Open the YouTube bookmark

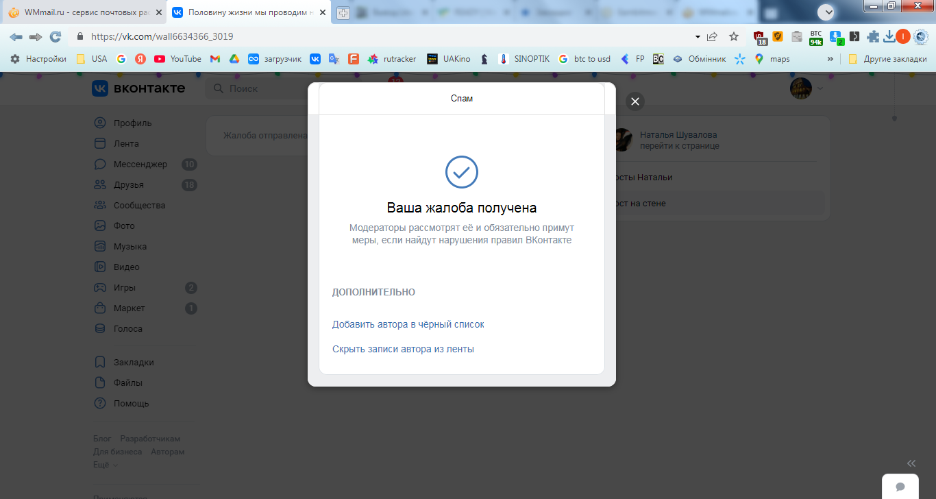pos(178,59)
